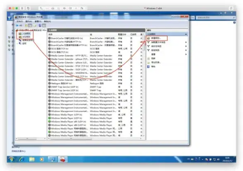Select 连接安全规则 in the console tree
Viewport: 243px width, 171px height.
[x=28, y=40]
